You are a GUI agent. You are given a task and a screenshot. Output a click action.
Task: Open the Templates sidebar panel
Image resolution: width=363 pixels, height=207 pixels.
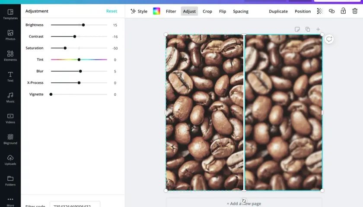pos(10,14)
